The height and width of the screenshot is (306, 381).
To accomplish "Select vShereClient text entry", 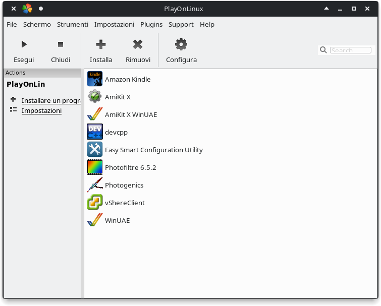I will coord(125,203).
